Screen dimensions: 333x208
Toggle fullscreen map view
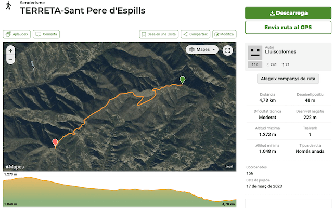[x=227, y=50]
